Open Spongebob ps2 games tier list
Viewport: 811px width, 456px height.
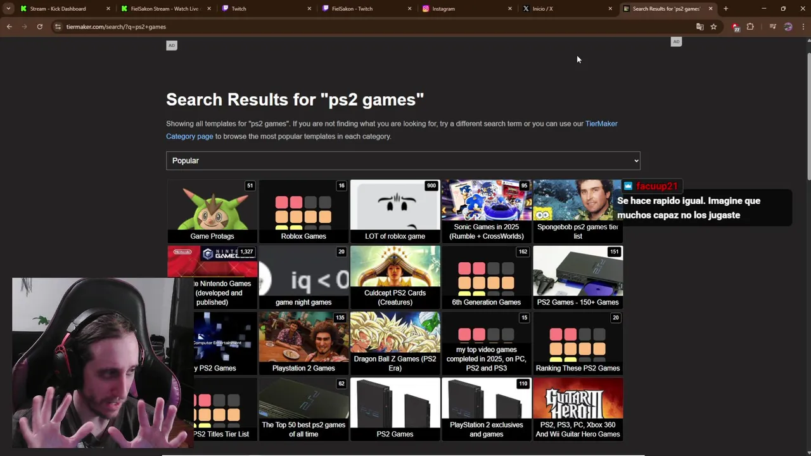point(577,212)
